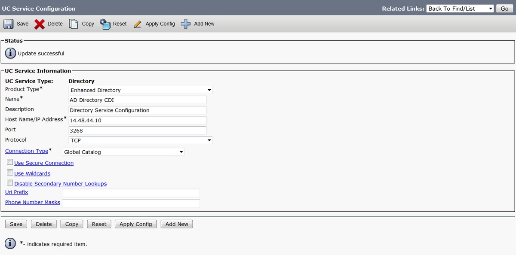Click the red X Delete icon
Viewport: 516px width, 255px height.
(x=40, y=24)
